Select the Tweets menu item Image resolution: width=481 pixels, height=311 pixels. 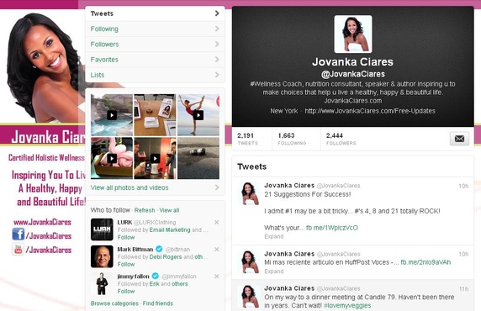click(x=155, y=13)
